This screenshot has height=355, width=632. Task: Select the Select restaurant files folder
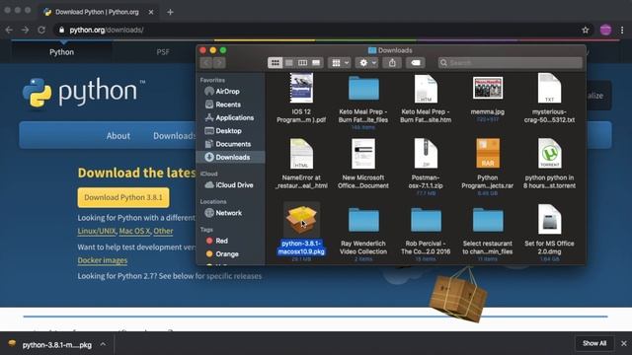(x=488, y=220)
